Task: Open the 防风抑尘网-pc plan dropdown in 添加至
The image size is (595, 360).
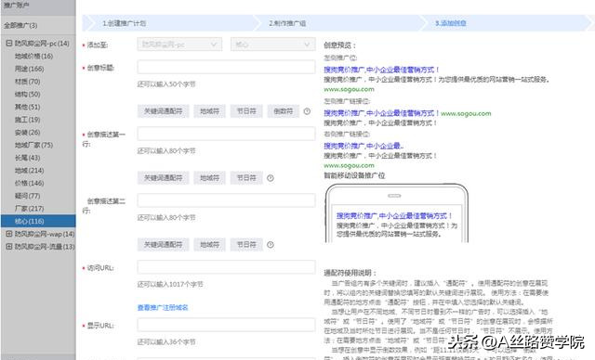Action: 179,45
